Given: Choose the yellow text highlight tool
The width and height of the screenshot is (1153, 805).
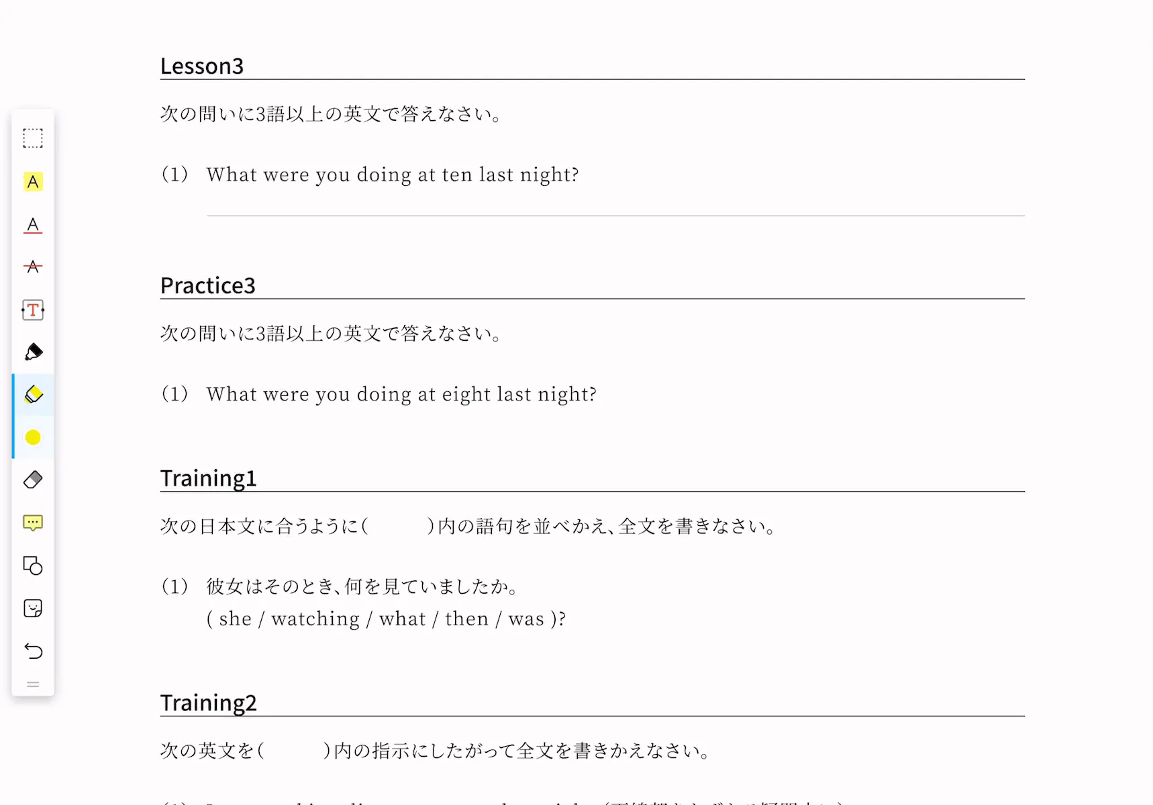Looking at the screenshot, I should click(33, 182).
